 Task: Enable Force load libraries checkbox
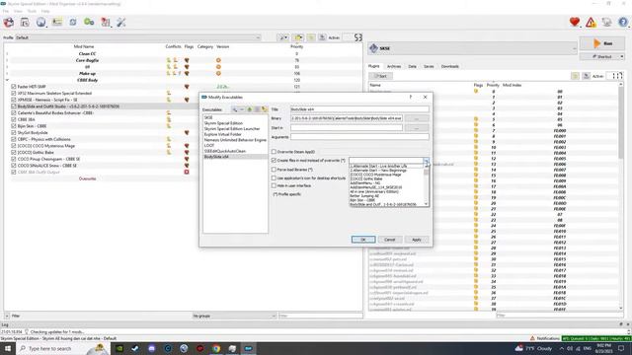point(274,170)
